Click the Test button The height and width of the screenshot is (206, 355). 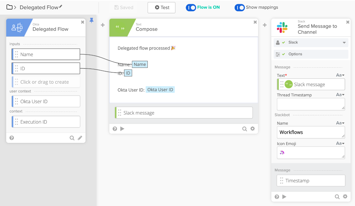point(162,8)
